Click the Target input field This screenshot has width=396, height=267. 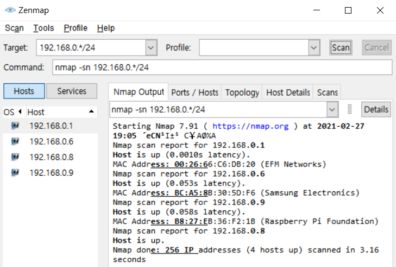pos(91,47)
